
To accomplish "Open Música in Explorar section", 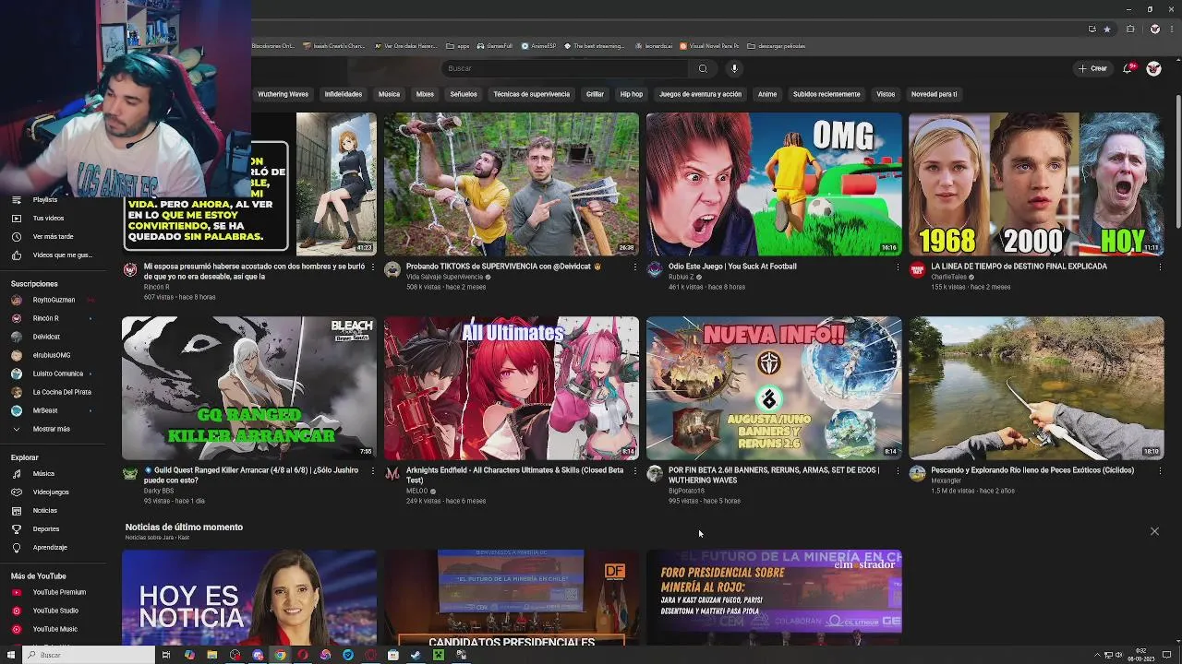I will (x=43, y=474).
